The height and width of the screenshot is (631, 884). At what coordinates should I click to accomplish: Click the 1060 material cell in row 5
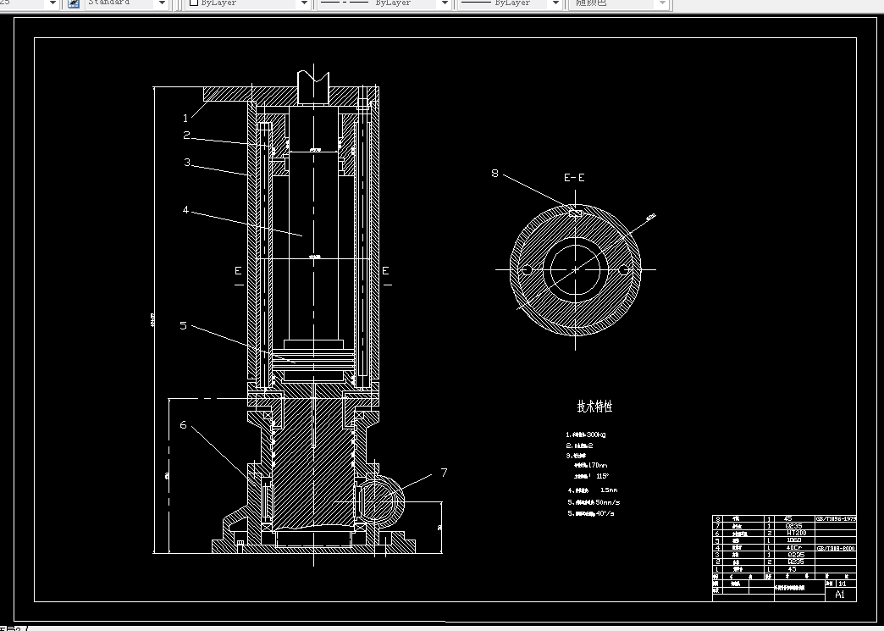pyautogui.click(x=795, y=540)
